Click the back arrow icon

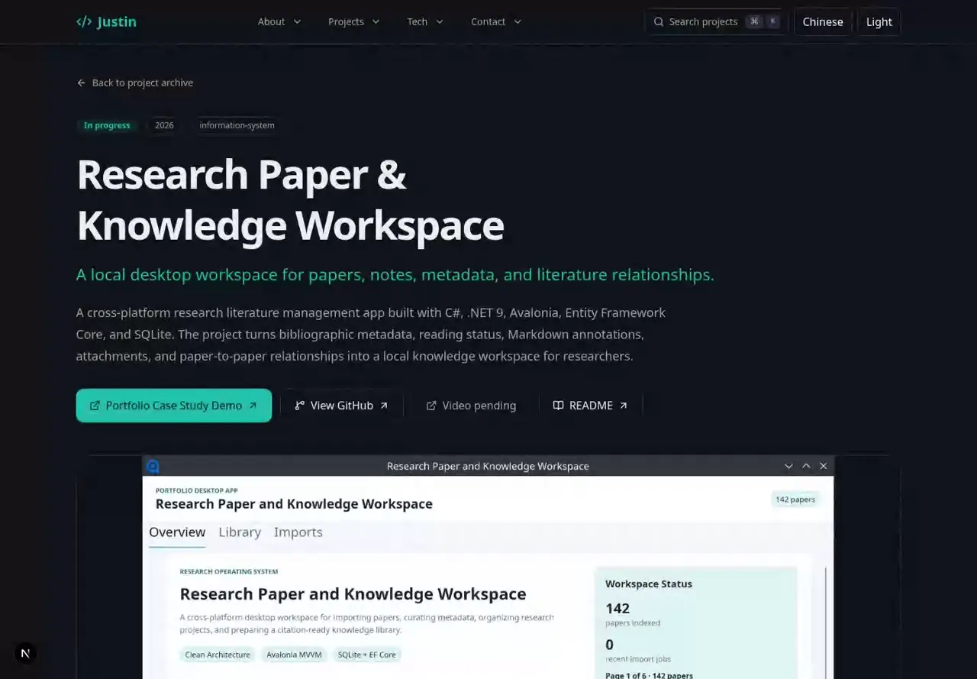tap(82, 82)
